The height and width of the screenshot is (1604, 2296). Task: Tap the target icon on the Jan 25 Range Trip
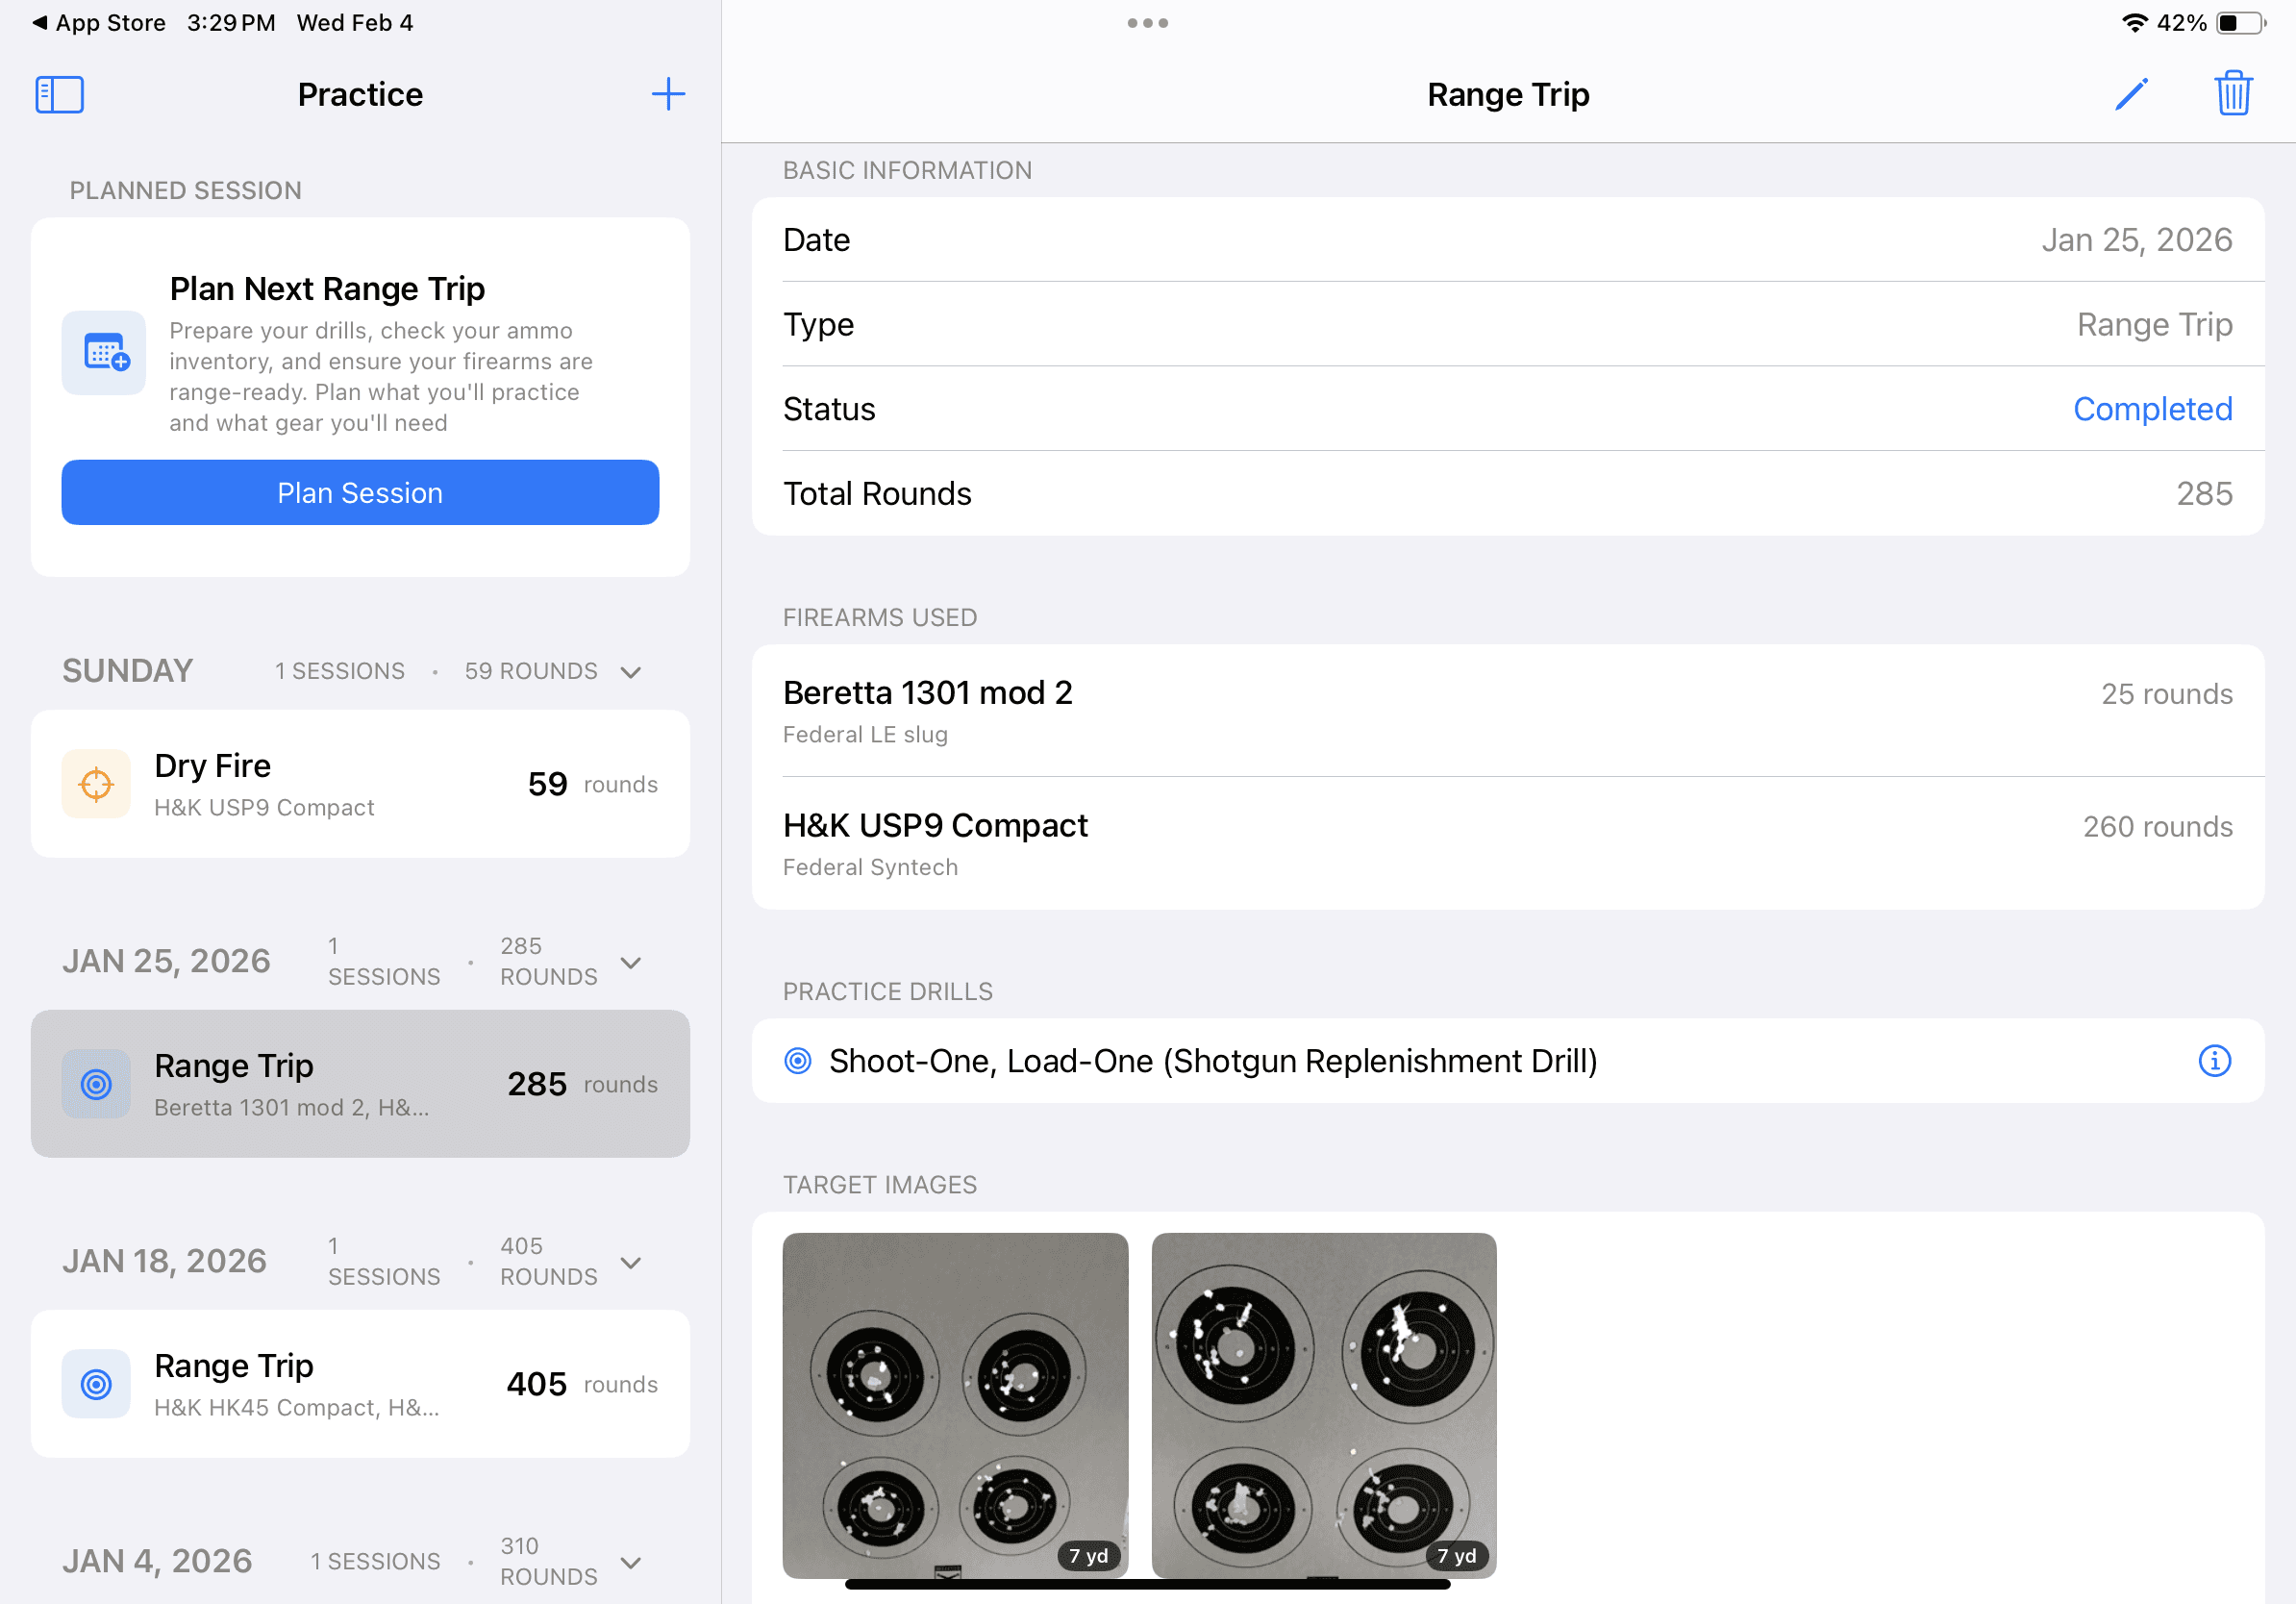pos(95,1083)
